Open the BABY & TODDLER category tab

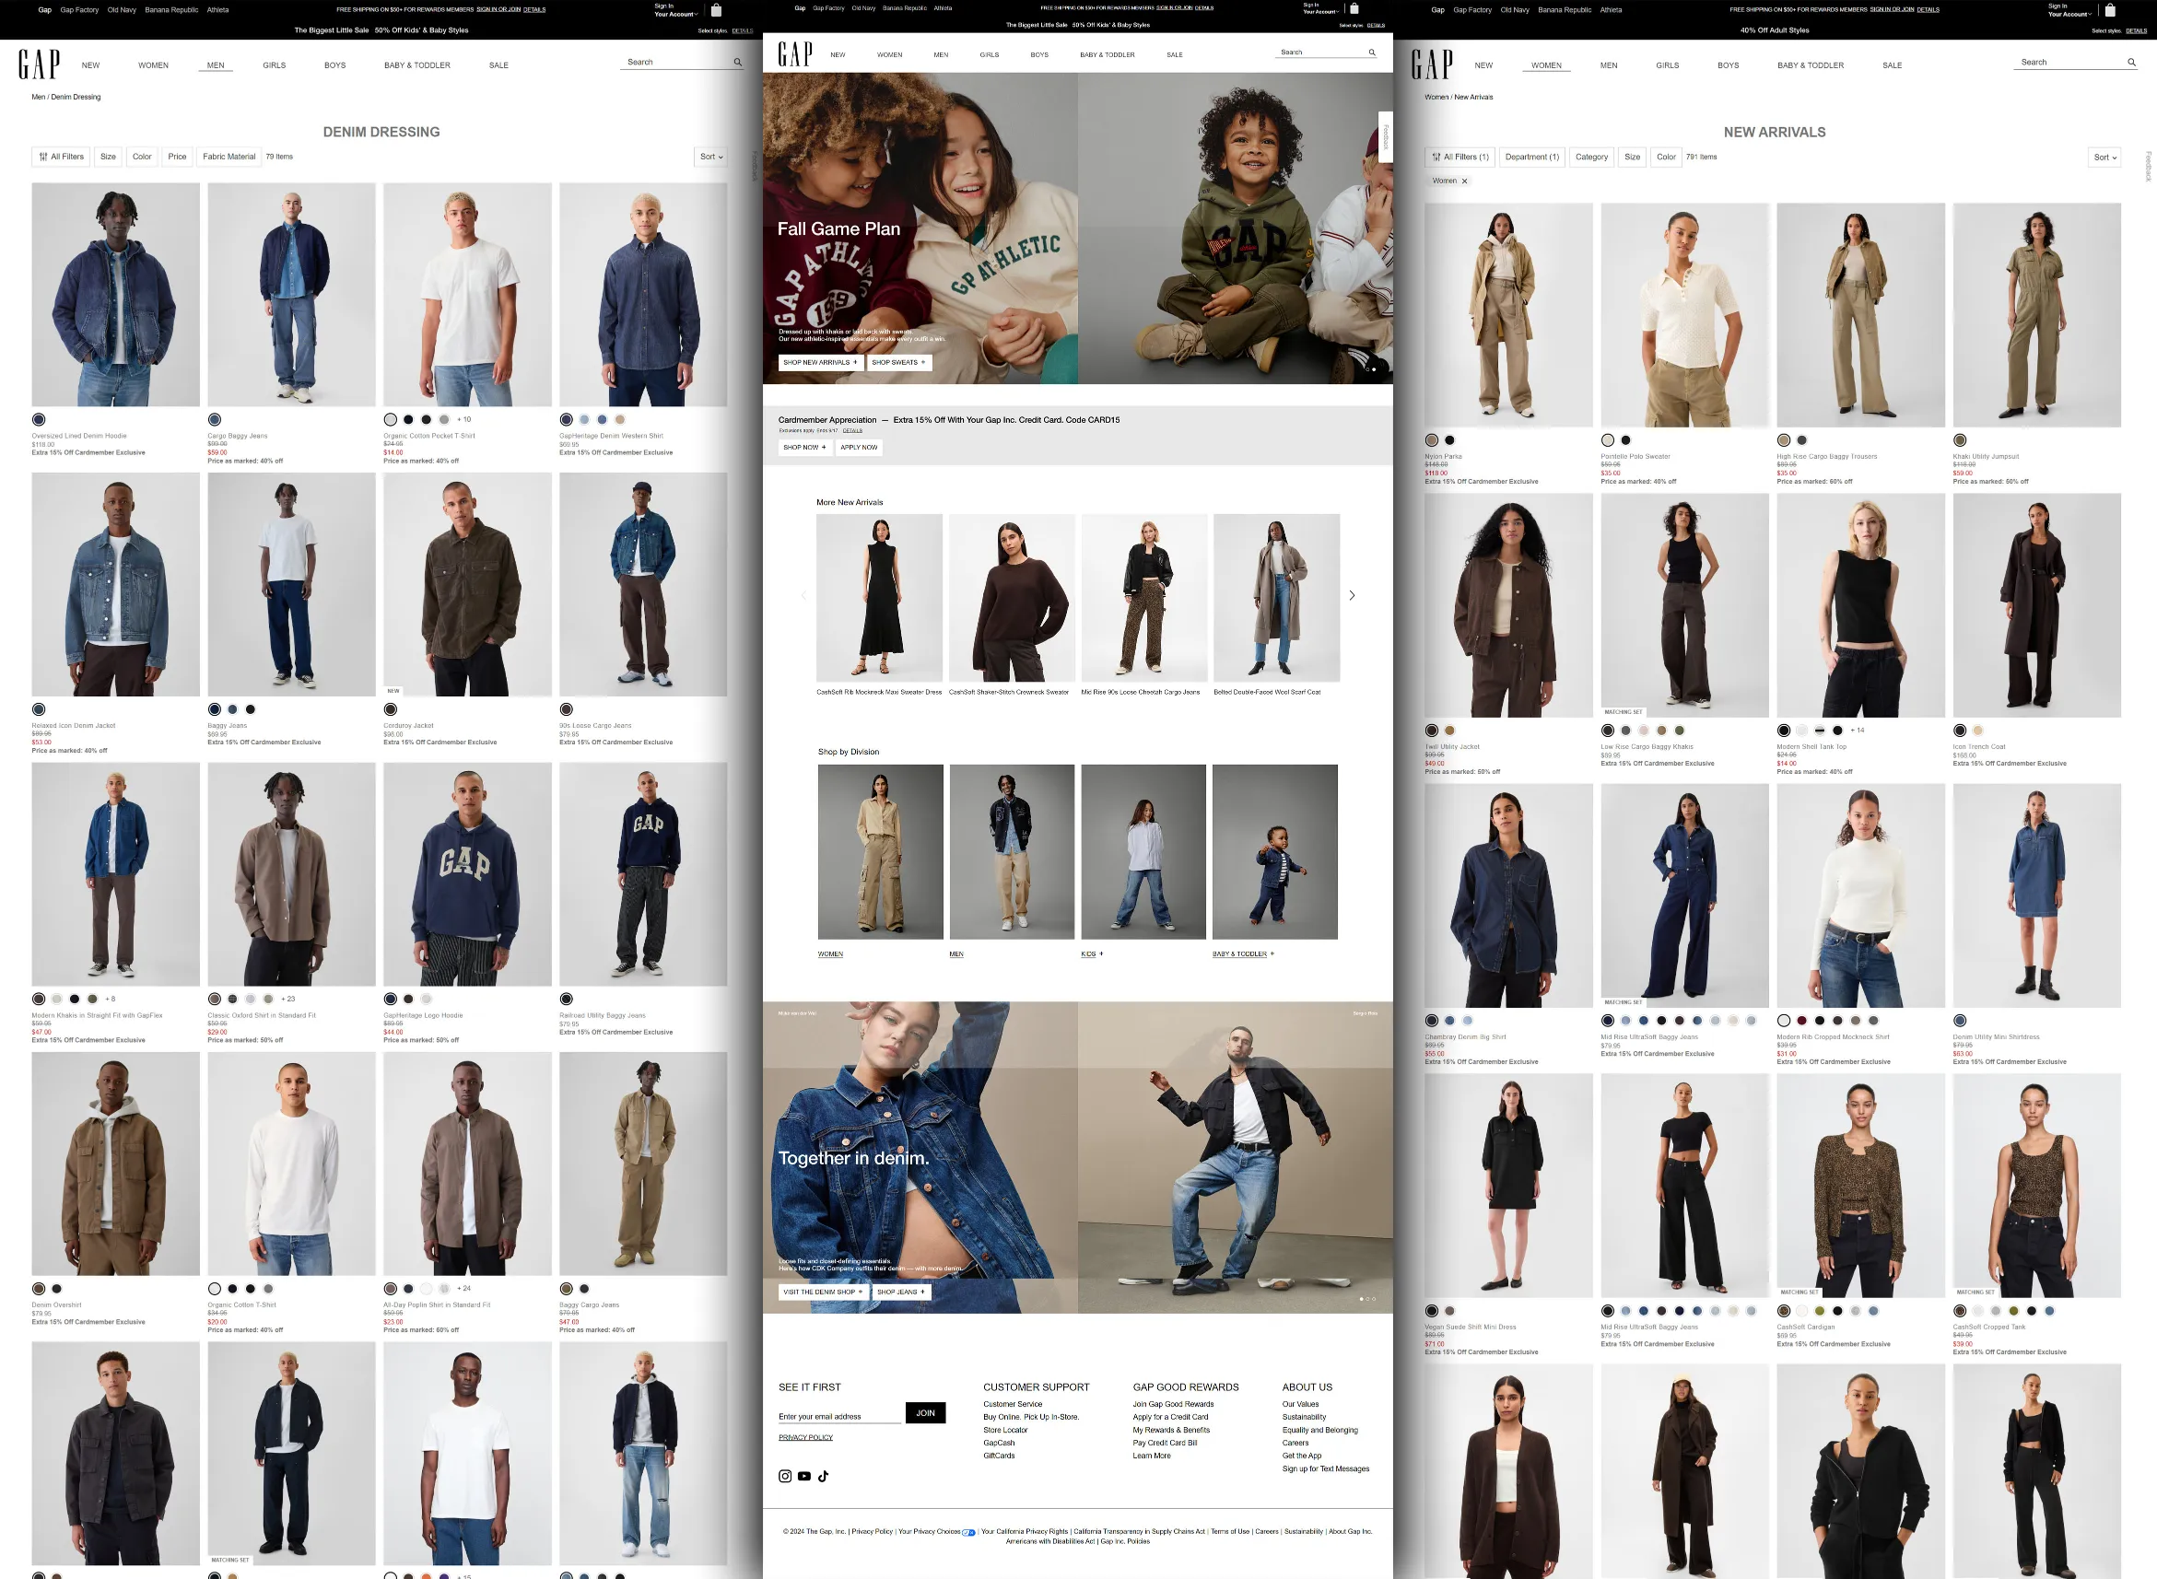[x=416, y=65]
